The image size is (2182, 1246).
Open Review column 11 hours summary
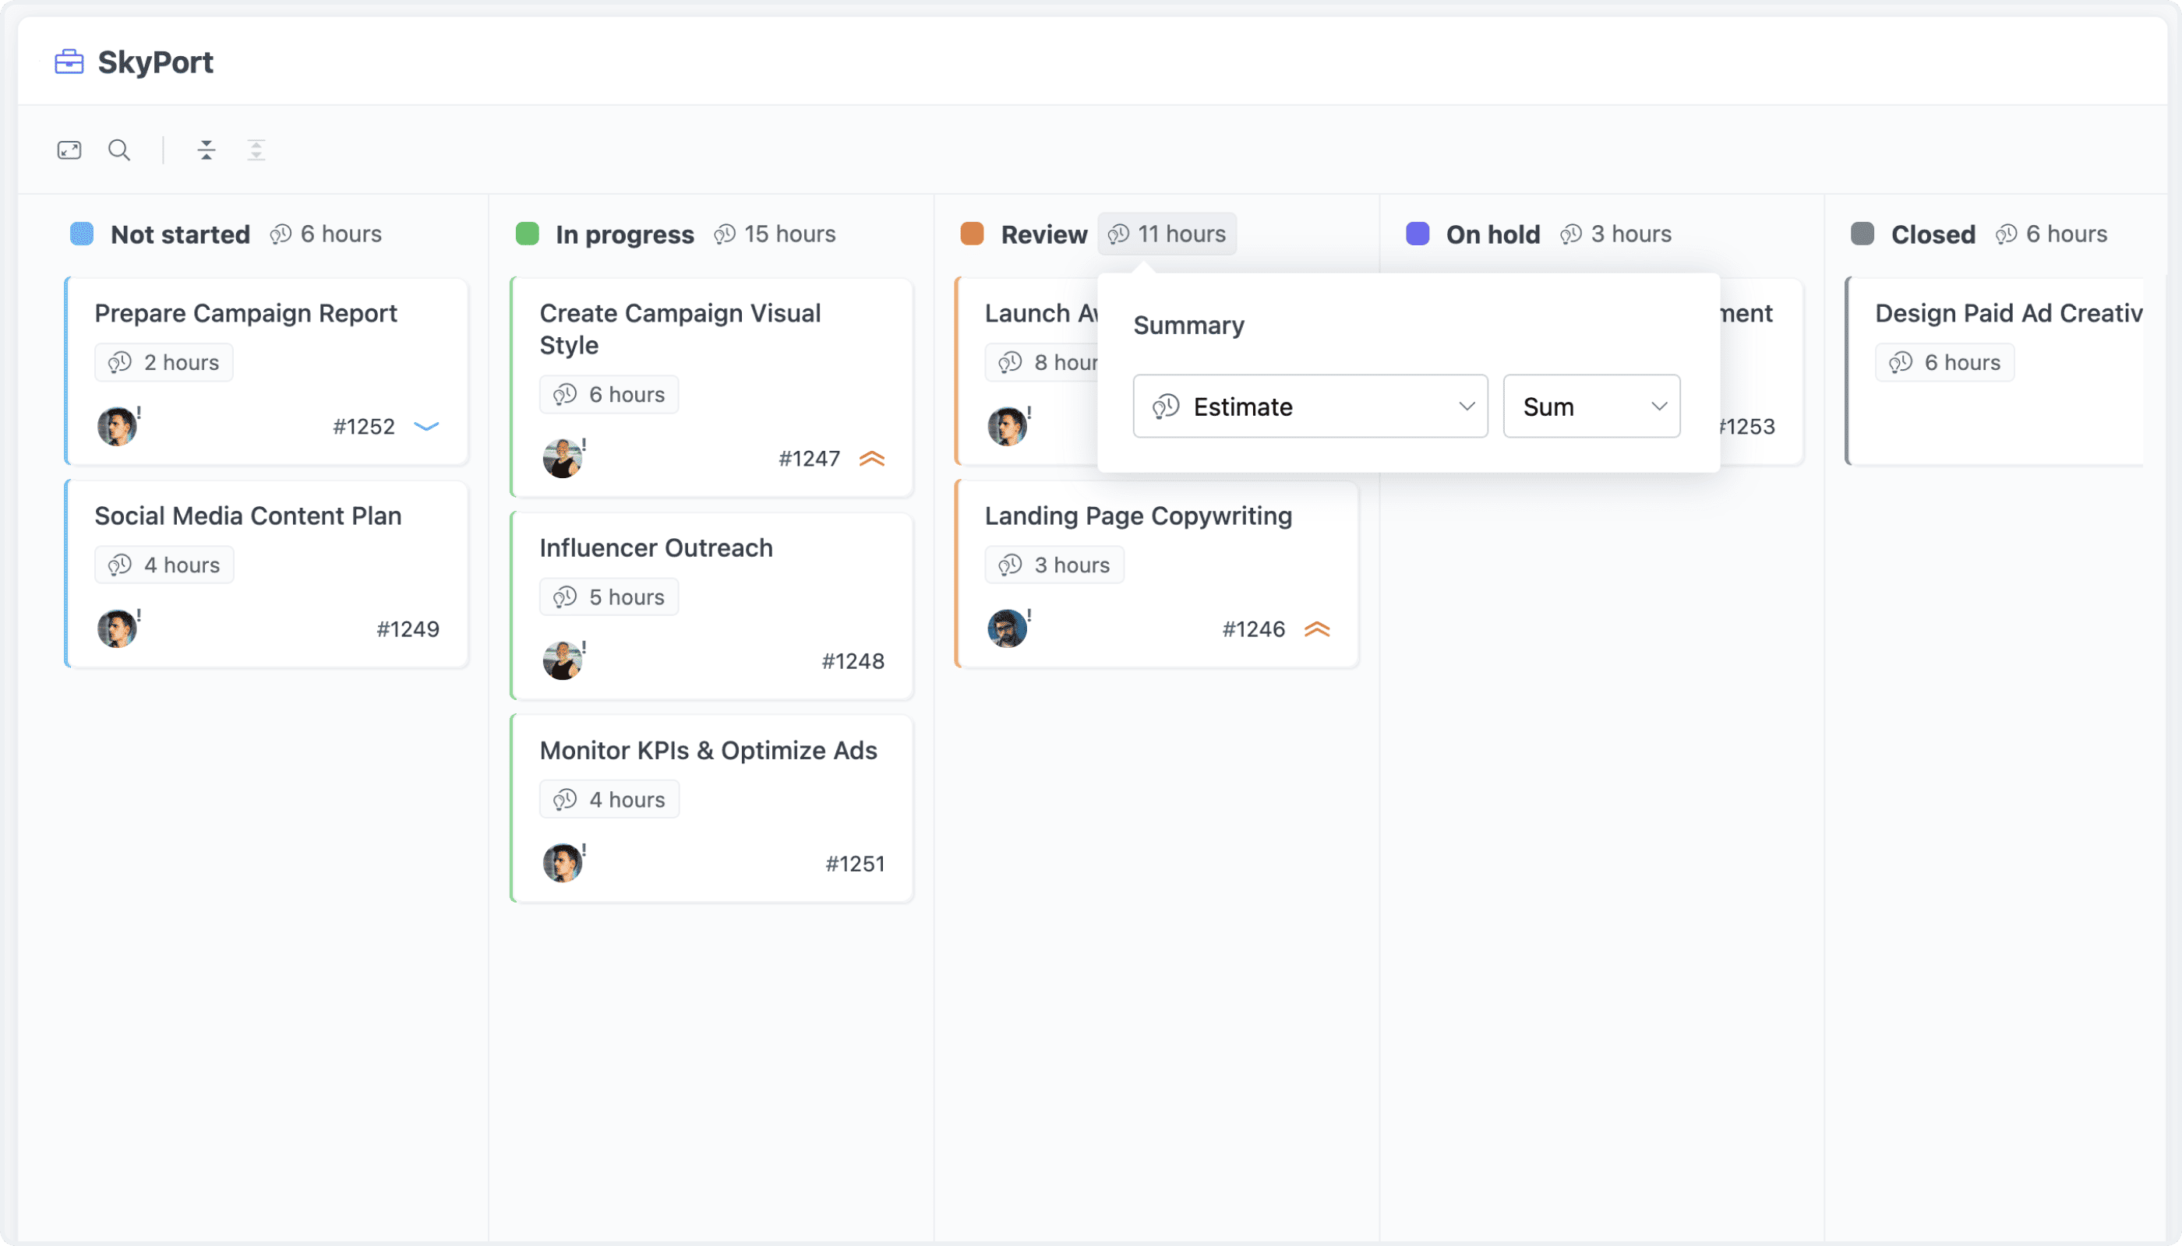[x=1167, y=234]
